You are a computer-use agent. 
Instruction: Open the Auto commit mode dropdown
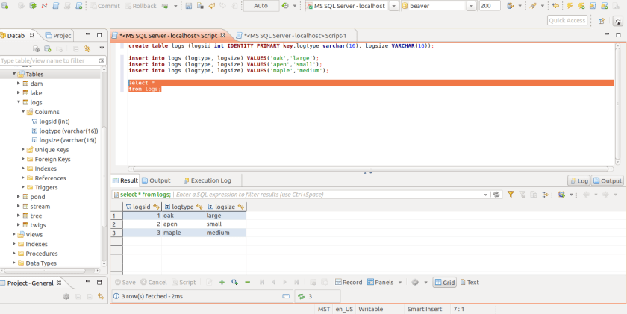coord(261,6)
